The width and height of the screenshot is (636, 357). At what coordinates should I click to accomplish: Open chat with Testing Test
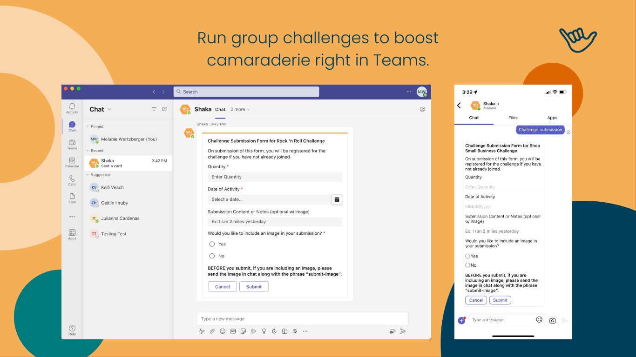click(x=128, y=234)
